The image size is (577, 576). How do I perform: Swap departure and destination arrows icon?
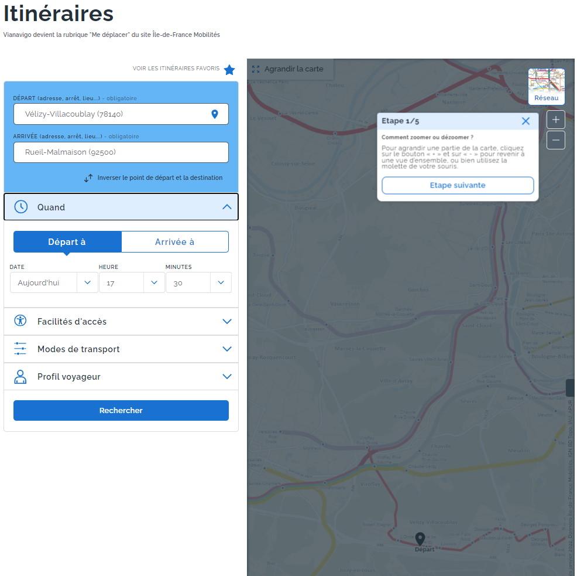[x=88, y=178]
